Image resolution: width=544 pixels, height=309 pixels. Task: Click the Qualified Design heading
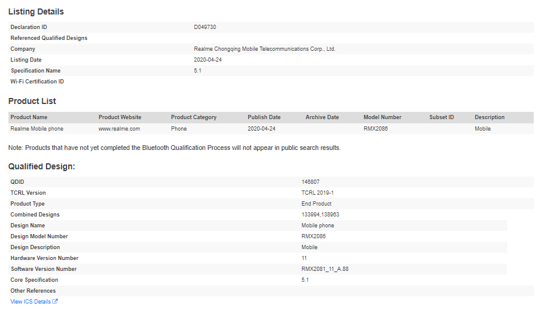41,166
